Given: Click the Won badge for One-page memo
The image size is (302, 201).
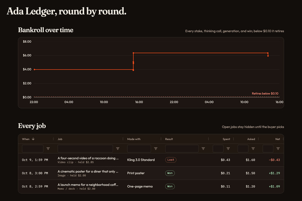Looking at the screenshot, I should 170,186.
